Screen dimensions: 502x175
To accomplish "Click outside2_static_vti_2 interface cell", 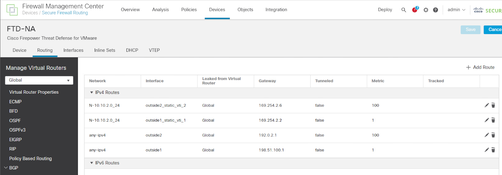I will coord(166,105).
